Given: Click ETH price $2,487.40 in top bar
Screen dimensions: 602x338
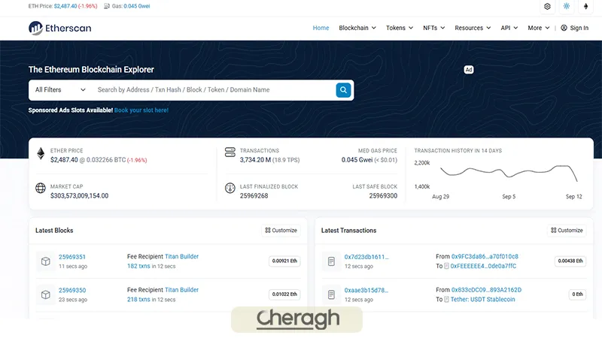Looking at the screenshot, I should tap(65, 6).
